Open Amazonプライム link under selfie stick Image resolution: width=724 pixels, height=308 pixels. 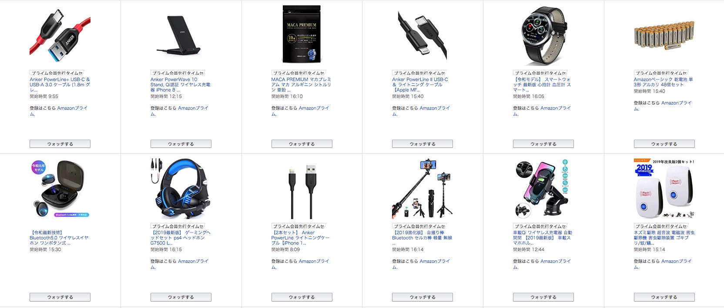pos(421,264)
